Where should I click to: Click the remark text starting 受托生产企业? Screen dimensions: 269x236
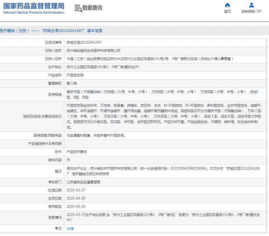click(163, 171)
